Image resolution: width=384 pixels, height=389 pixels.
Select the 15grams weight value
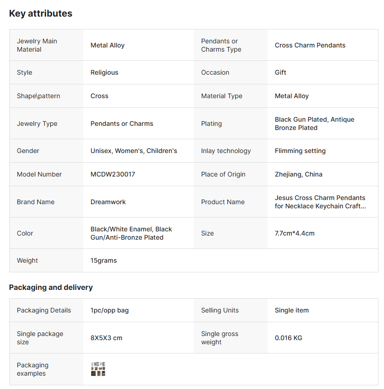pyautogui.click(x=104, y=260)
